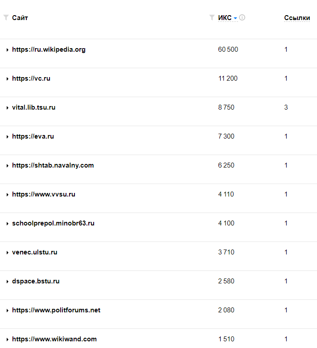Image resolution: width=317 pixels, height=348 pixels.
Task: Expand the ru.wikipedia.org row
Action: point(8,50)
